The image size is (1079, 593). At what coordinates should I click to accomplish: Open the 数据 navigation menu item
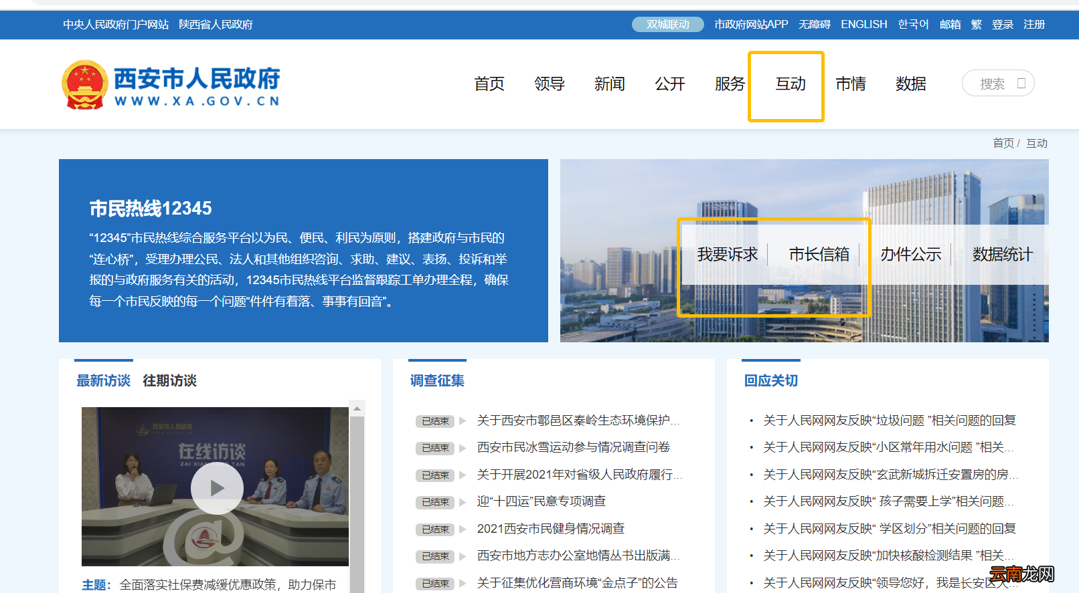click(911, 84)
